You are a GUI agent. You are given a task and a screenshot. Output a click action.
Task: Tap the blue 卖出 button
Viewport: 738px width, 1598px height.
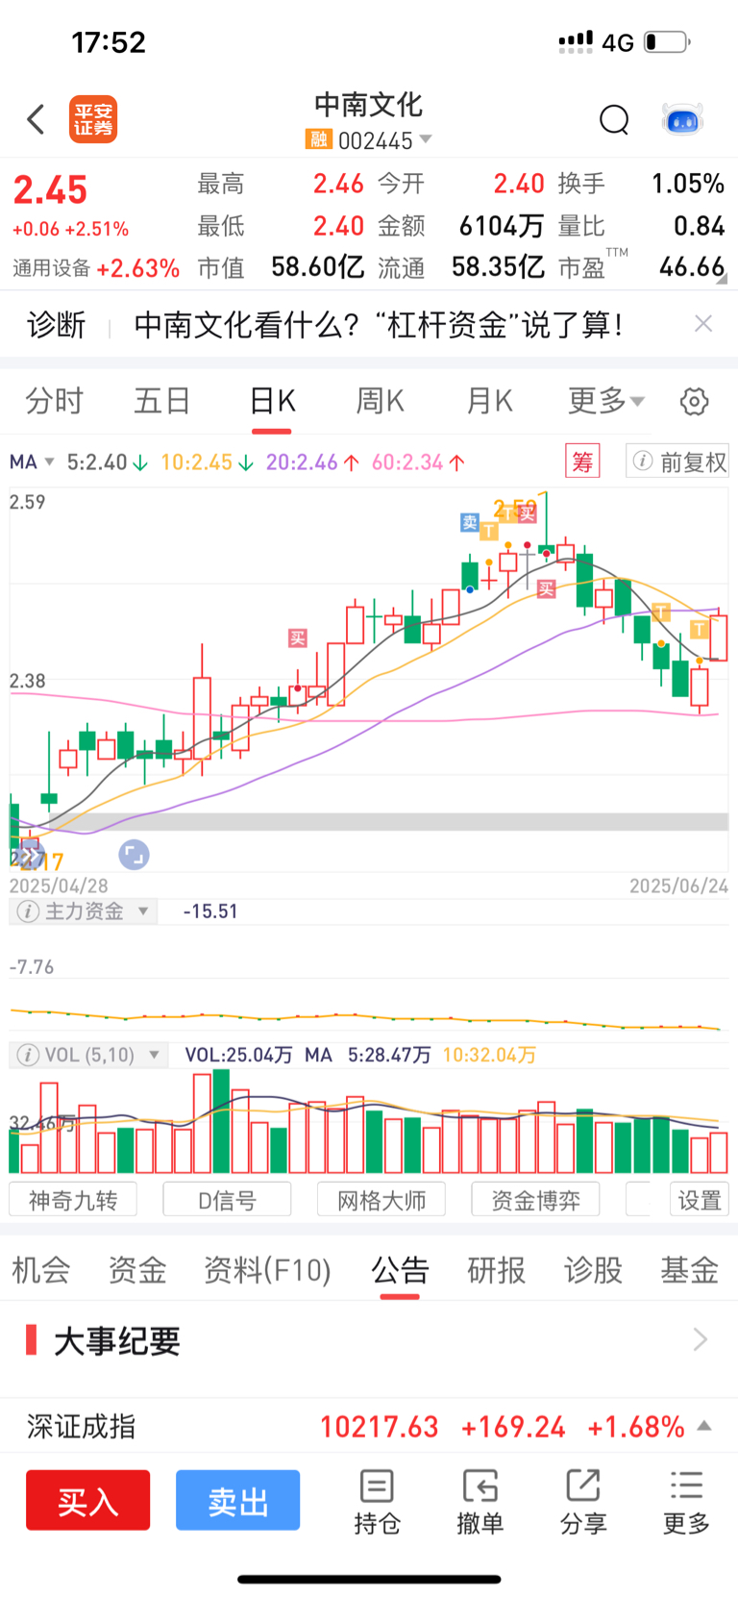coord(237,1500)
